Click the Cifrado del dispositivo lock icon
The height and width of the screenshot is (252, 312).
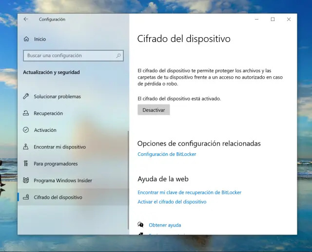[x=26, y=197]
